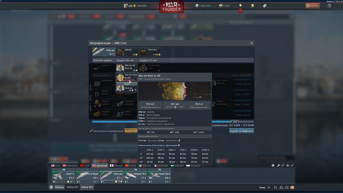Switch to the Израиль nation tab

[193, 166]
